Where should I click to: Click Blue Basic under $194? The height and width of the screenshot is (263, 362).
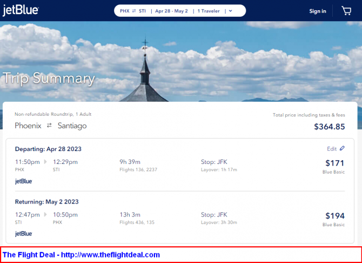(333, 225)
